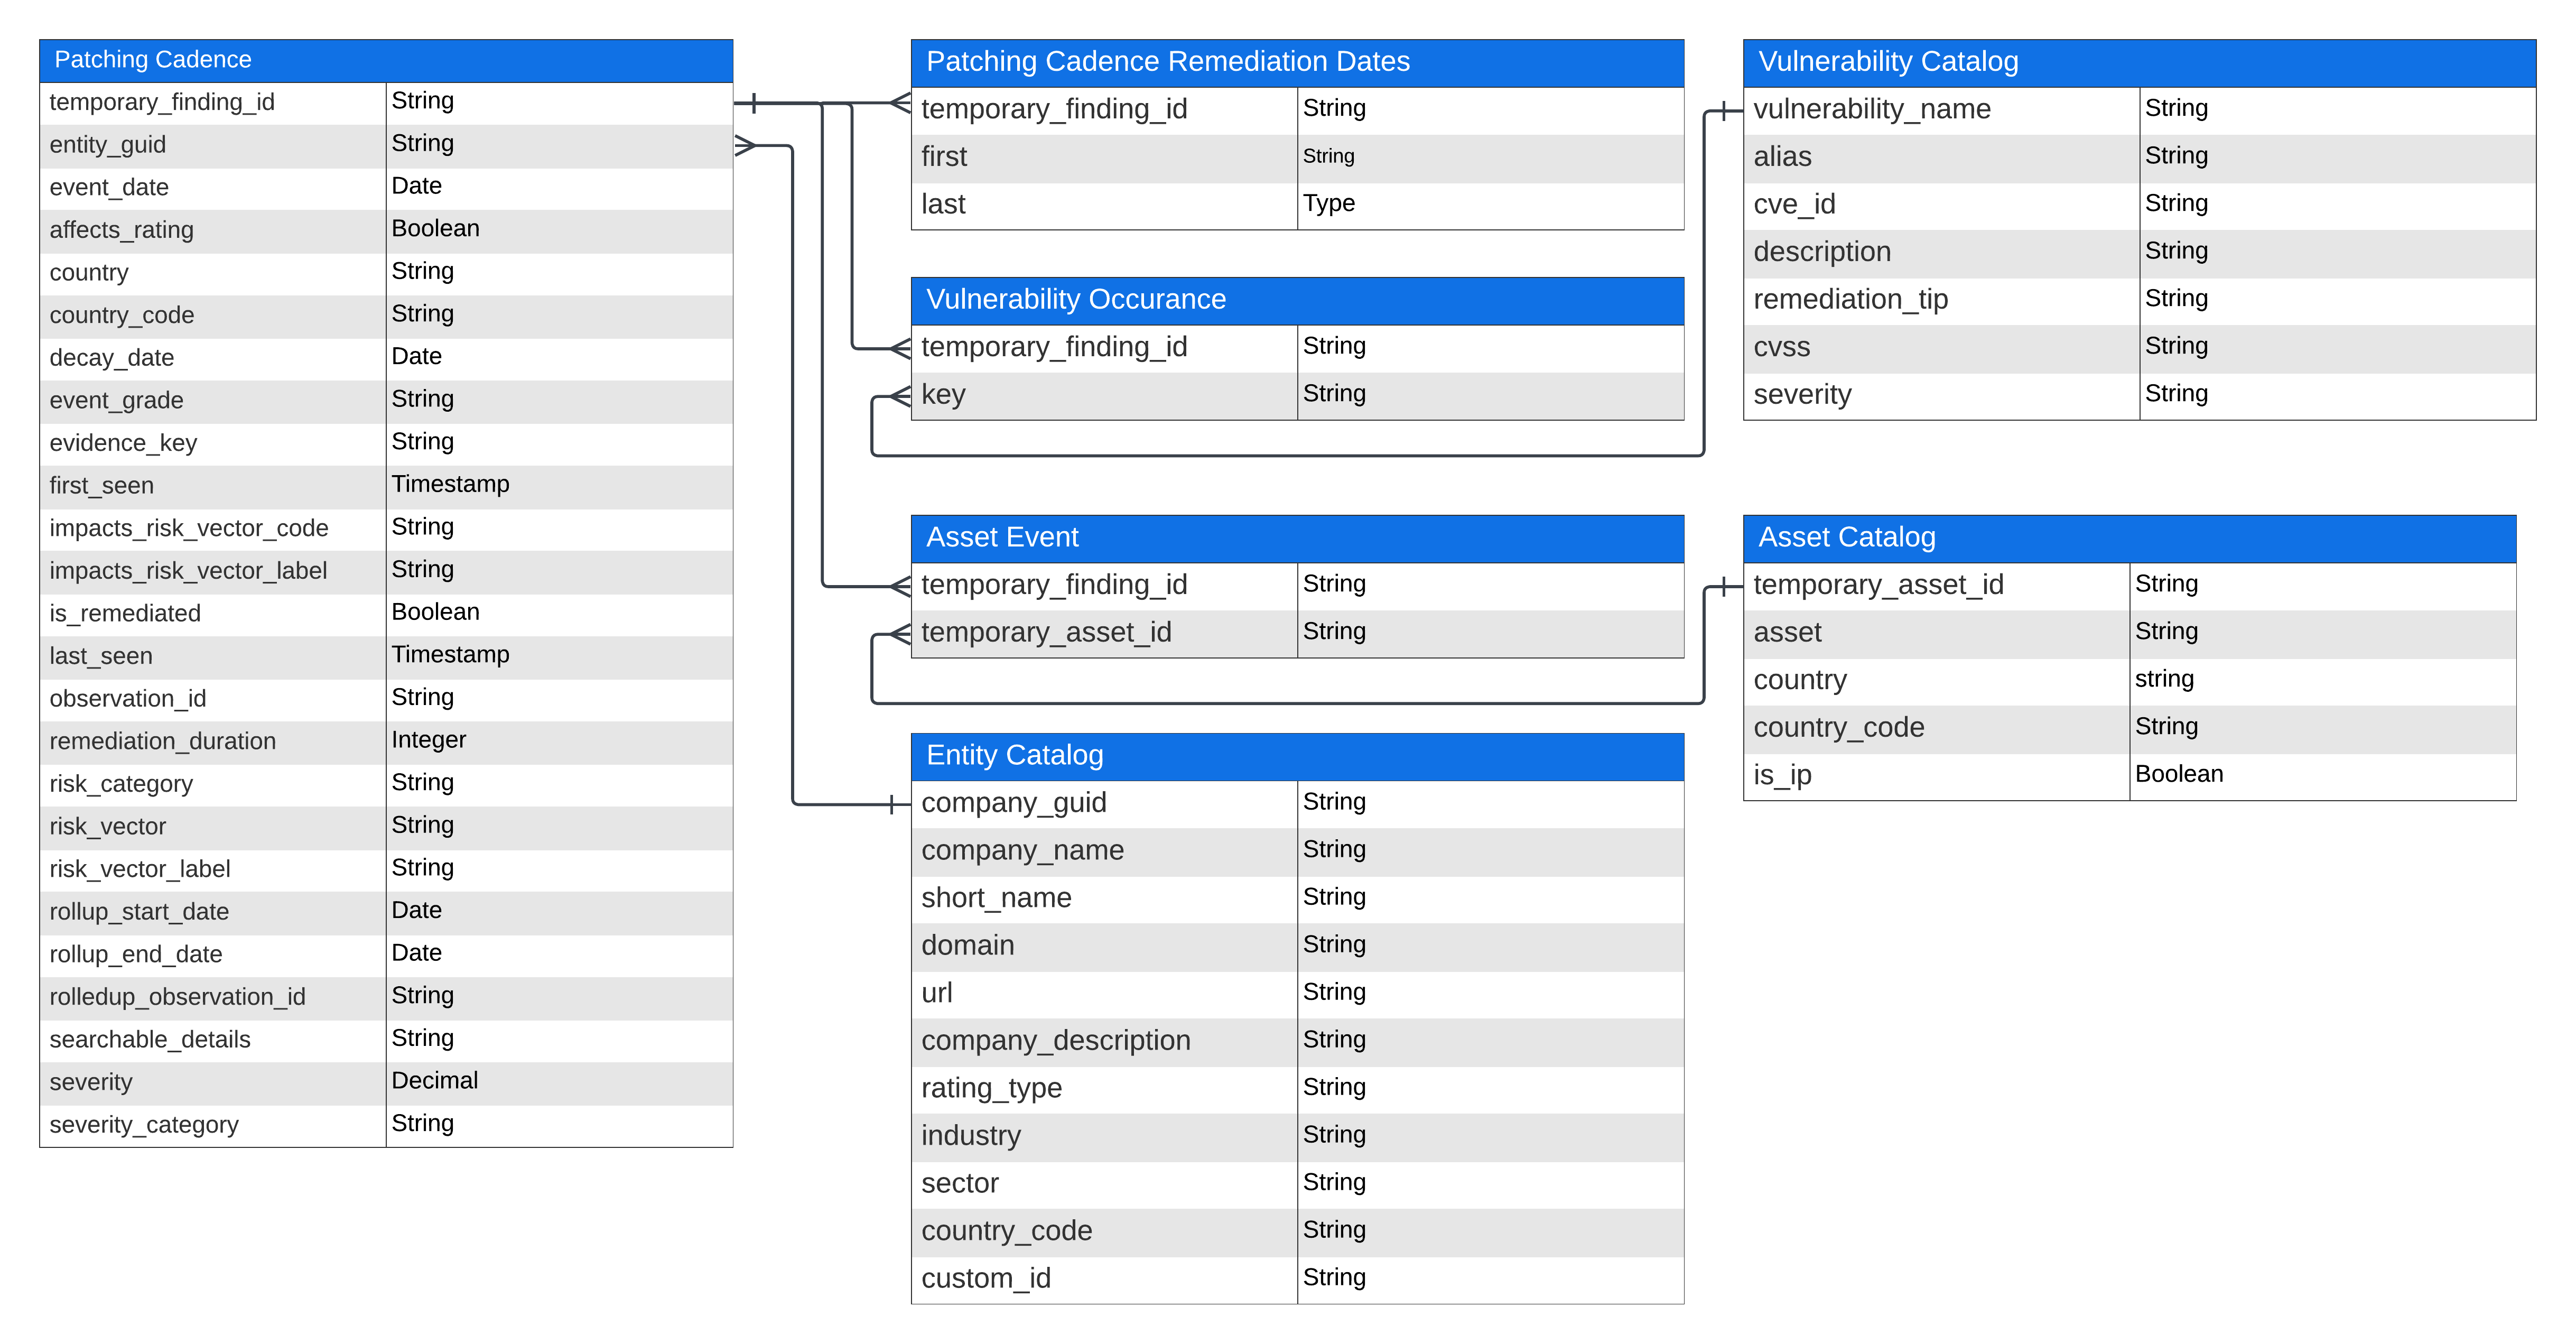Click the key field in Vulnerability Occurance
This screenshot has height=1344, width=2576.
943,395
